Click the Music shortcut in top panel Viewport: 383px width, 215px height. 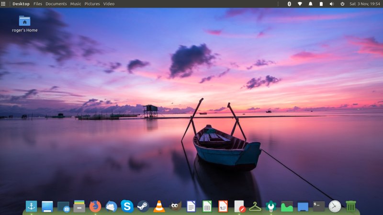tap(76, 4)
